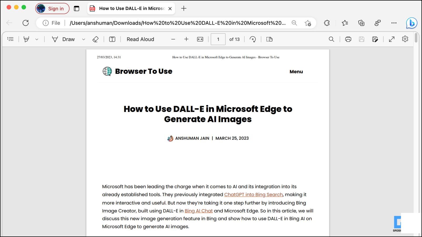Zoom in the PDF with plus

pos(186,39)
